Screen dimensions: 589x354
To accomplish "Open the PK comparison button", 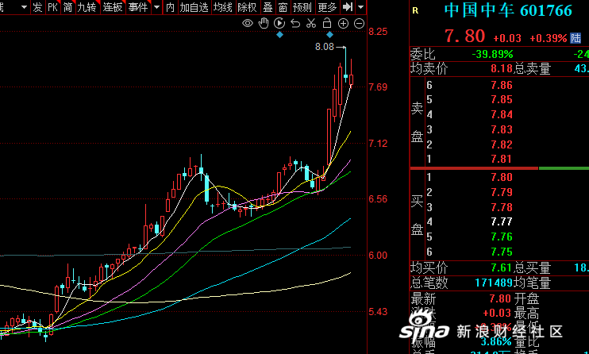I will (x=52, y=7).
